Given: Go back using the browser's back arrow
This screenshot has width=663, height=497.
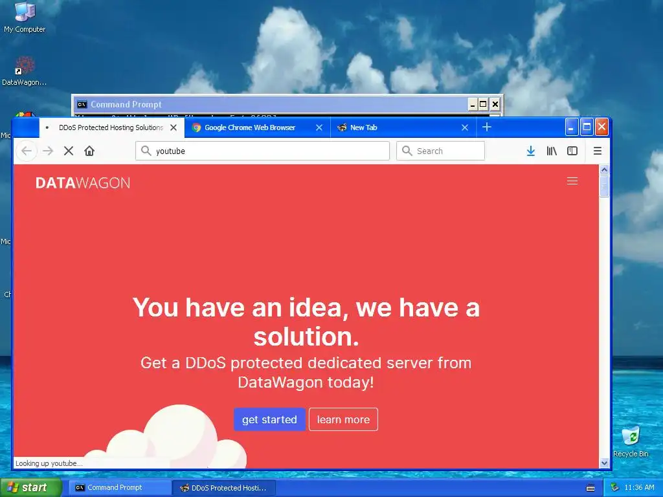Looking at the screenshot, I should click(27, 151).
